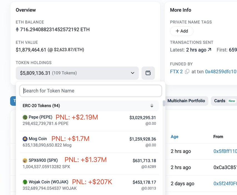
Task: Click the external arrow next to Latest 2 hrs ago
Action: click(209, 50)
